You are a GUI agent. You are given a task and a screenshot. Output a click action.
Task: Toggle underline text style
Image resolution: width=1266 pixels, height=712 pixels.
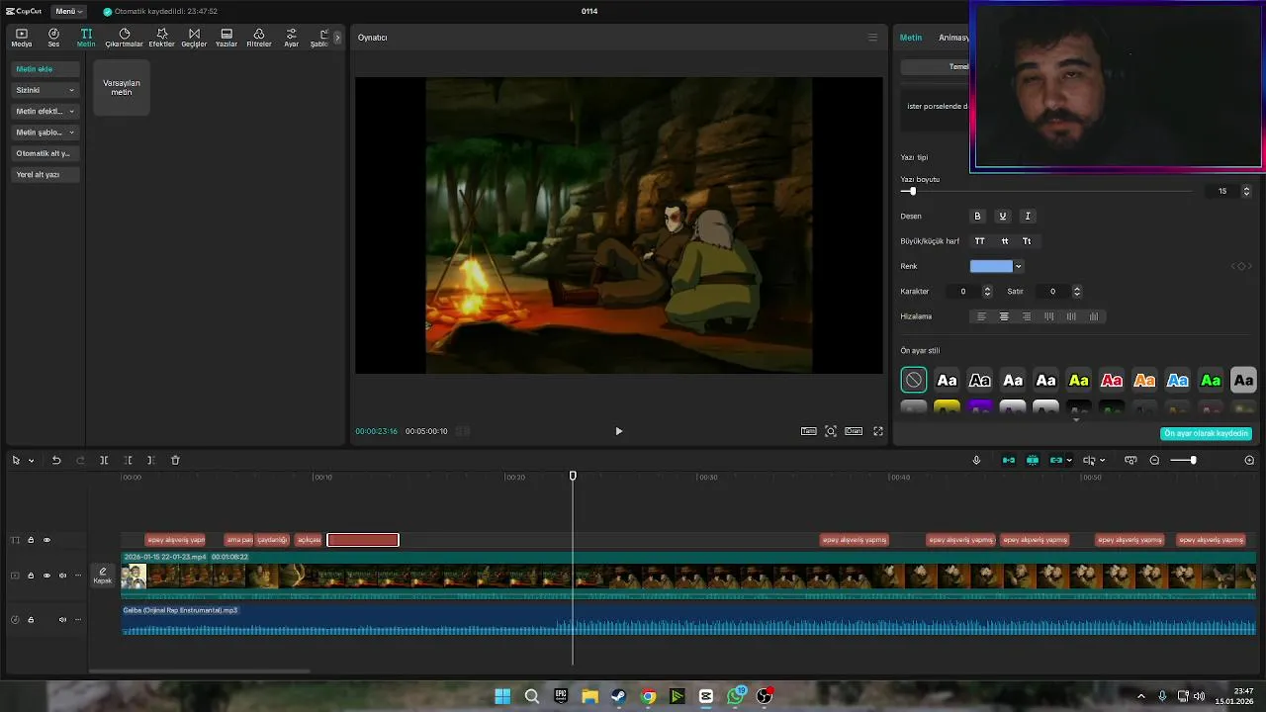1003,217
